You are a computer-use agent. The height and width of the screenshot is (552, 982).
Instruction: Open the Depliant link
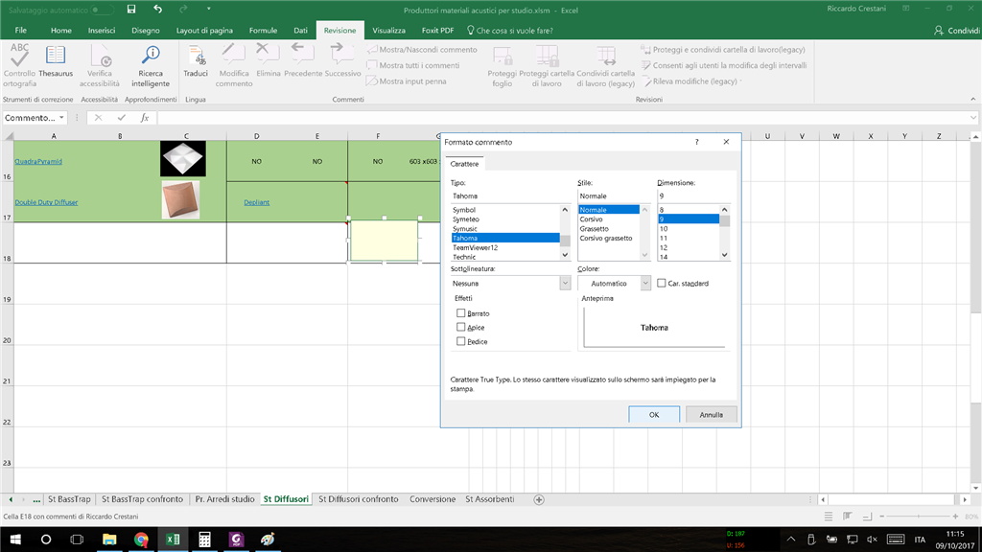(x=257, y=202)
